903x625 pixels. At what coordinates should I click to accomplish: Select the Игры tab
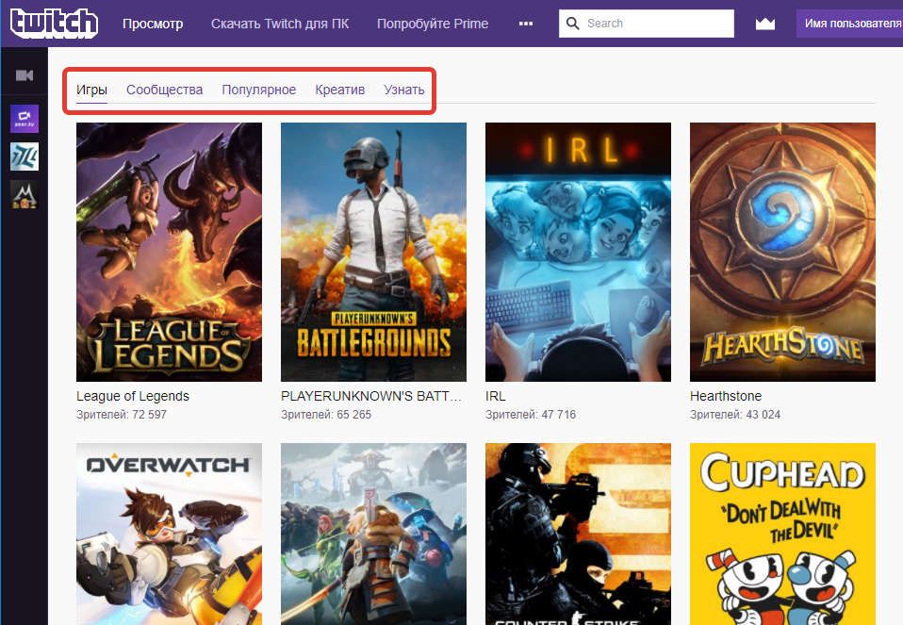[91, 90]
